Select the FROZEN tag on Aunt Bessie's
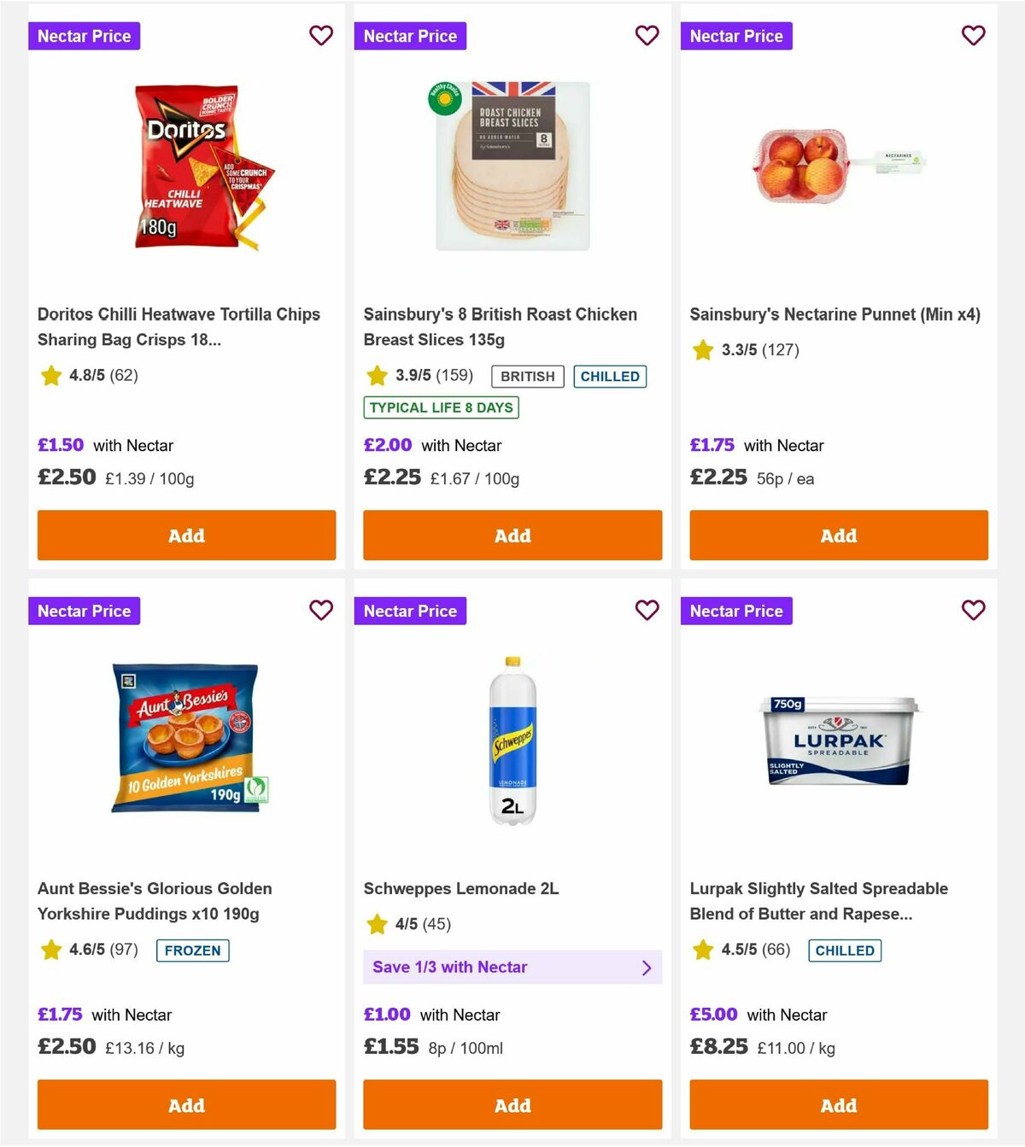Image resolution: width=1025 pixels, height=1147 pixels. [192, 950]
